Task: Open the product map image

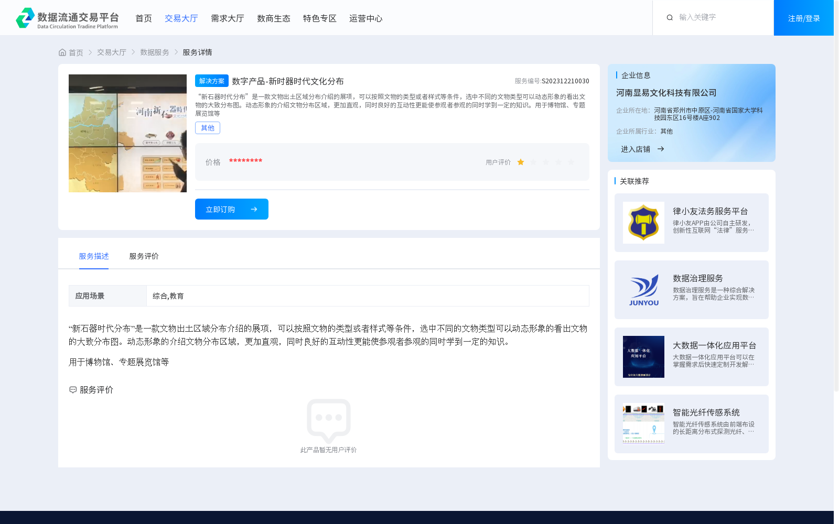Action: [127, 133]
